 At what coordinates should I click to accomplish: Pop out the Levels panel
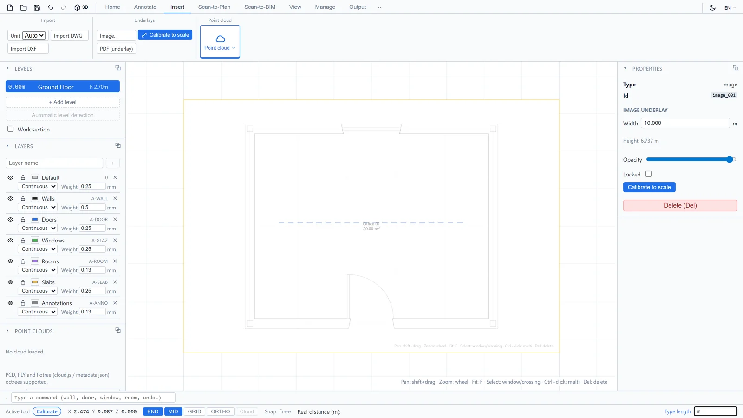pos(118,68)
